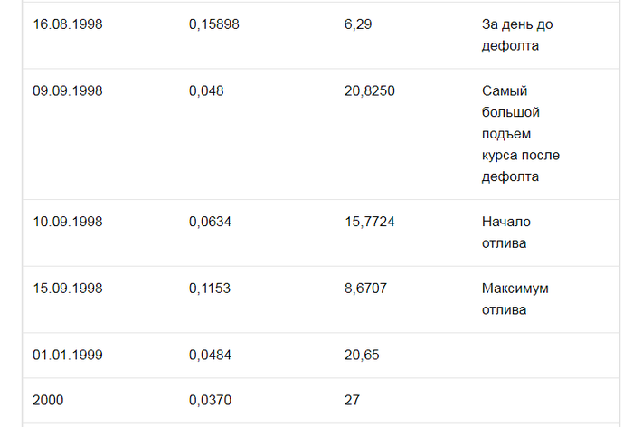The height and width of the screenshot is (427, 633).
Task: Select the rate value 15,7724
Action: pos(369,222)
